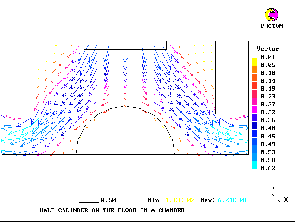Click the Min value 1.13E-02
This screenshot has height=223, width=297.
click(181, 200)
